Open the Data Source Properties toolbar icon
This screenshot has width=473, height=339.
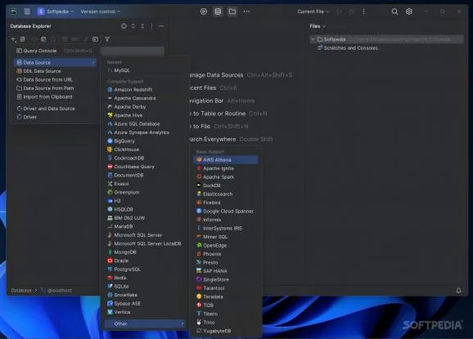pyautogui.click(x=43, y=39)
